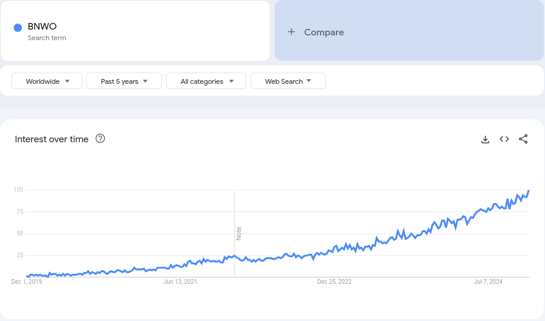
Task: Click the Note marker on the chart
Action: [239, 233]
